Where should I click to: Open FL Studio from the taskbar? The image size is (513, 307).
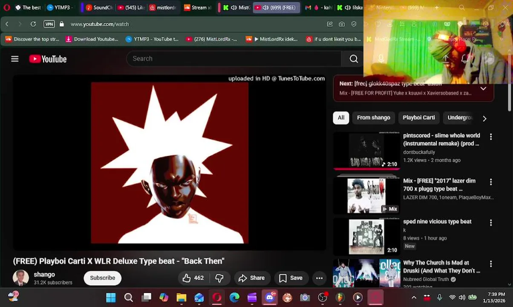pos(340,297)
